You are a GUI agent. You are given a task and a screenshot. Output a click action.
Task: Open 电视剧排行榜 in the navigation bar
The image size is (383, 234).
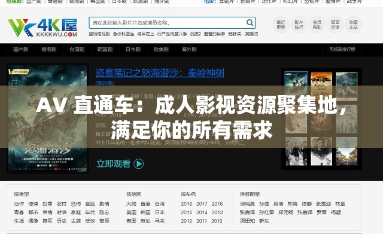click(x=342, y=49)
